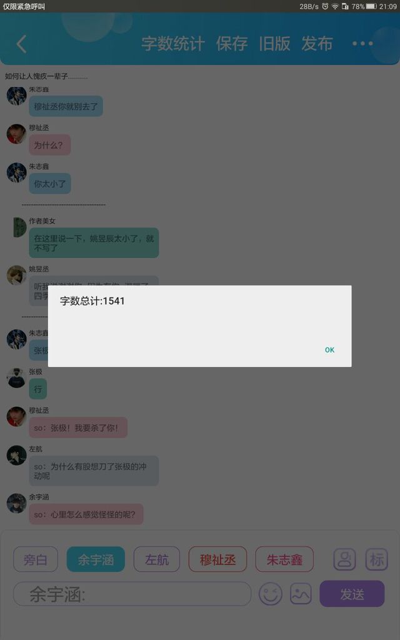The width and height of the screenshot is (400, 640).
Task: Select the 左航 speaker chip
Action: (157, 559)
